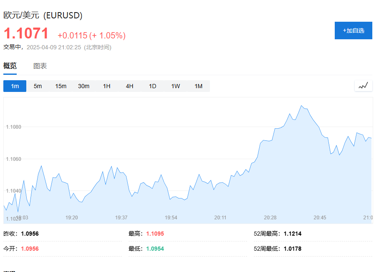Click the 52周最低 value 1.0178
This screenshot has width=384, height=272.
(x=293, y=249)
